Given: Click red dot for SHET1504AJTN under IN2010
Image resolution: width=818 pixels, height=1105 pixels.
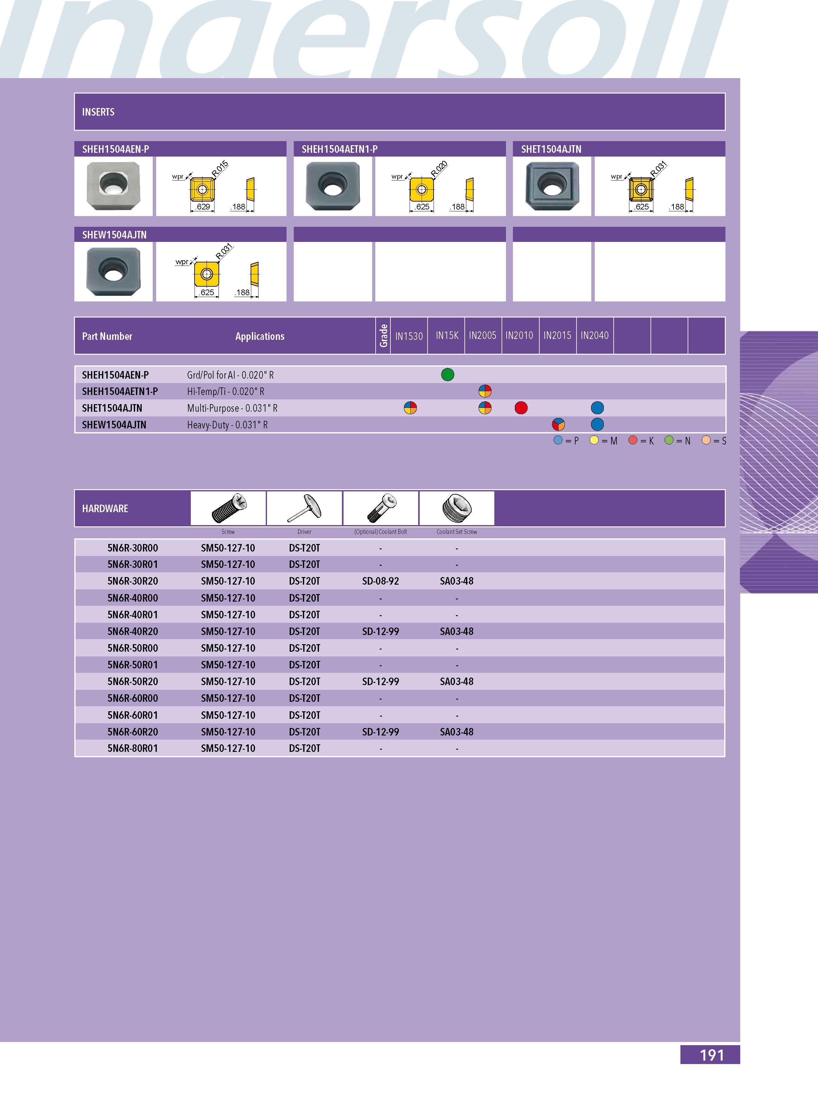Looking at the screenshot, I should click(x=521, y=408).
